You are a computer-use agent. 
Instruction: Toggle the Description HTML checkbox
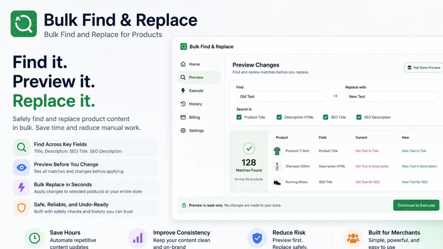[x=279, y=117]
